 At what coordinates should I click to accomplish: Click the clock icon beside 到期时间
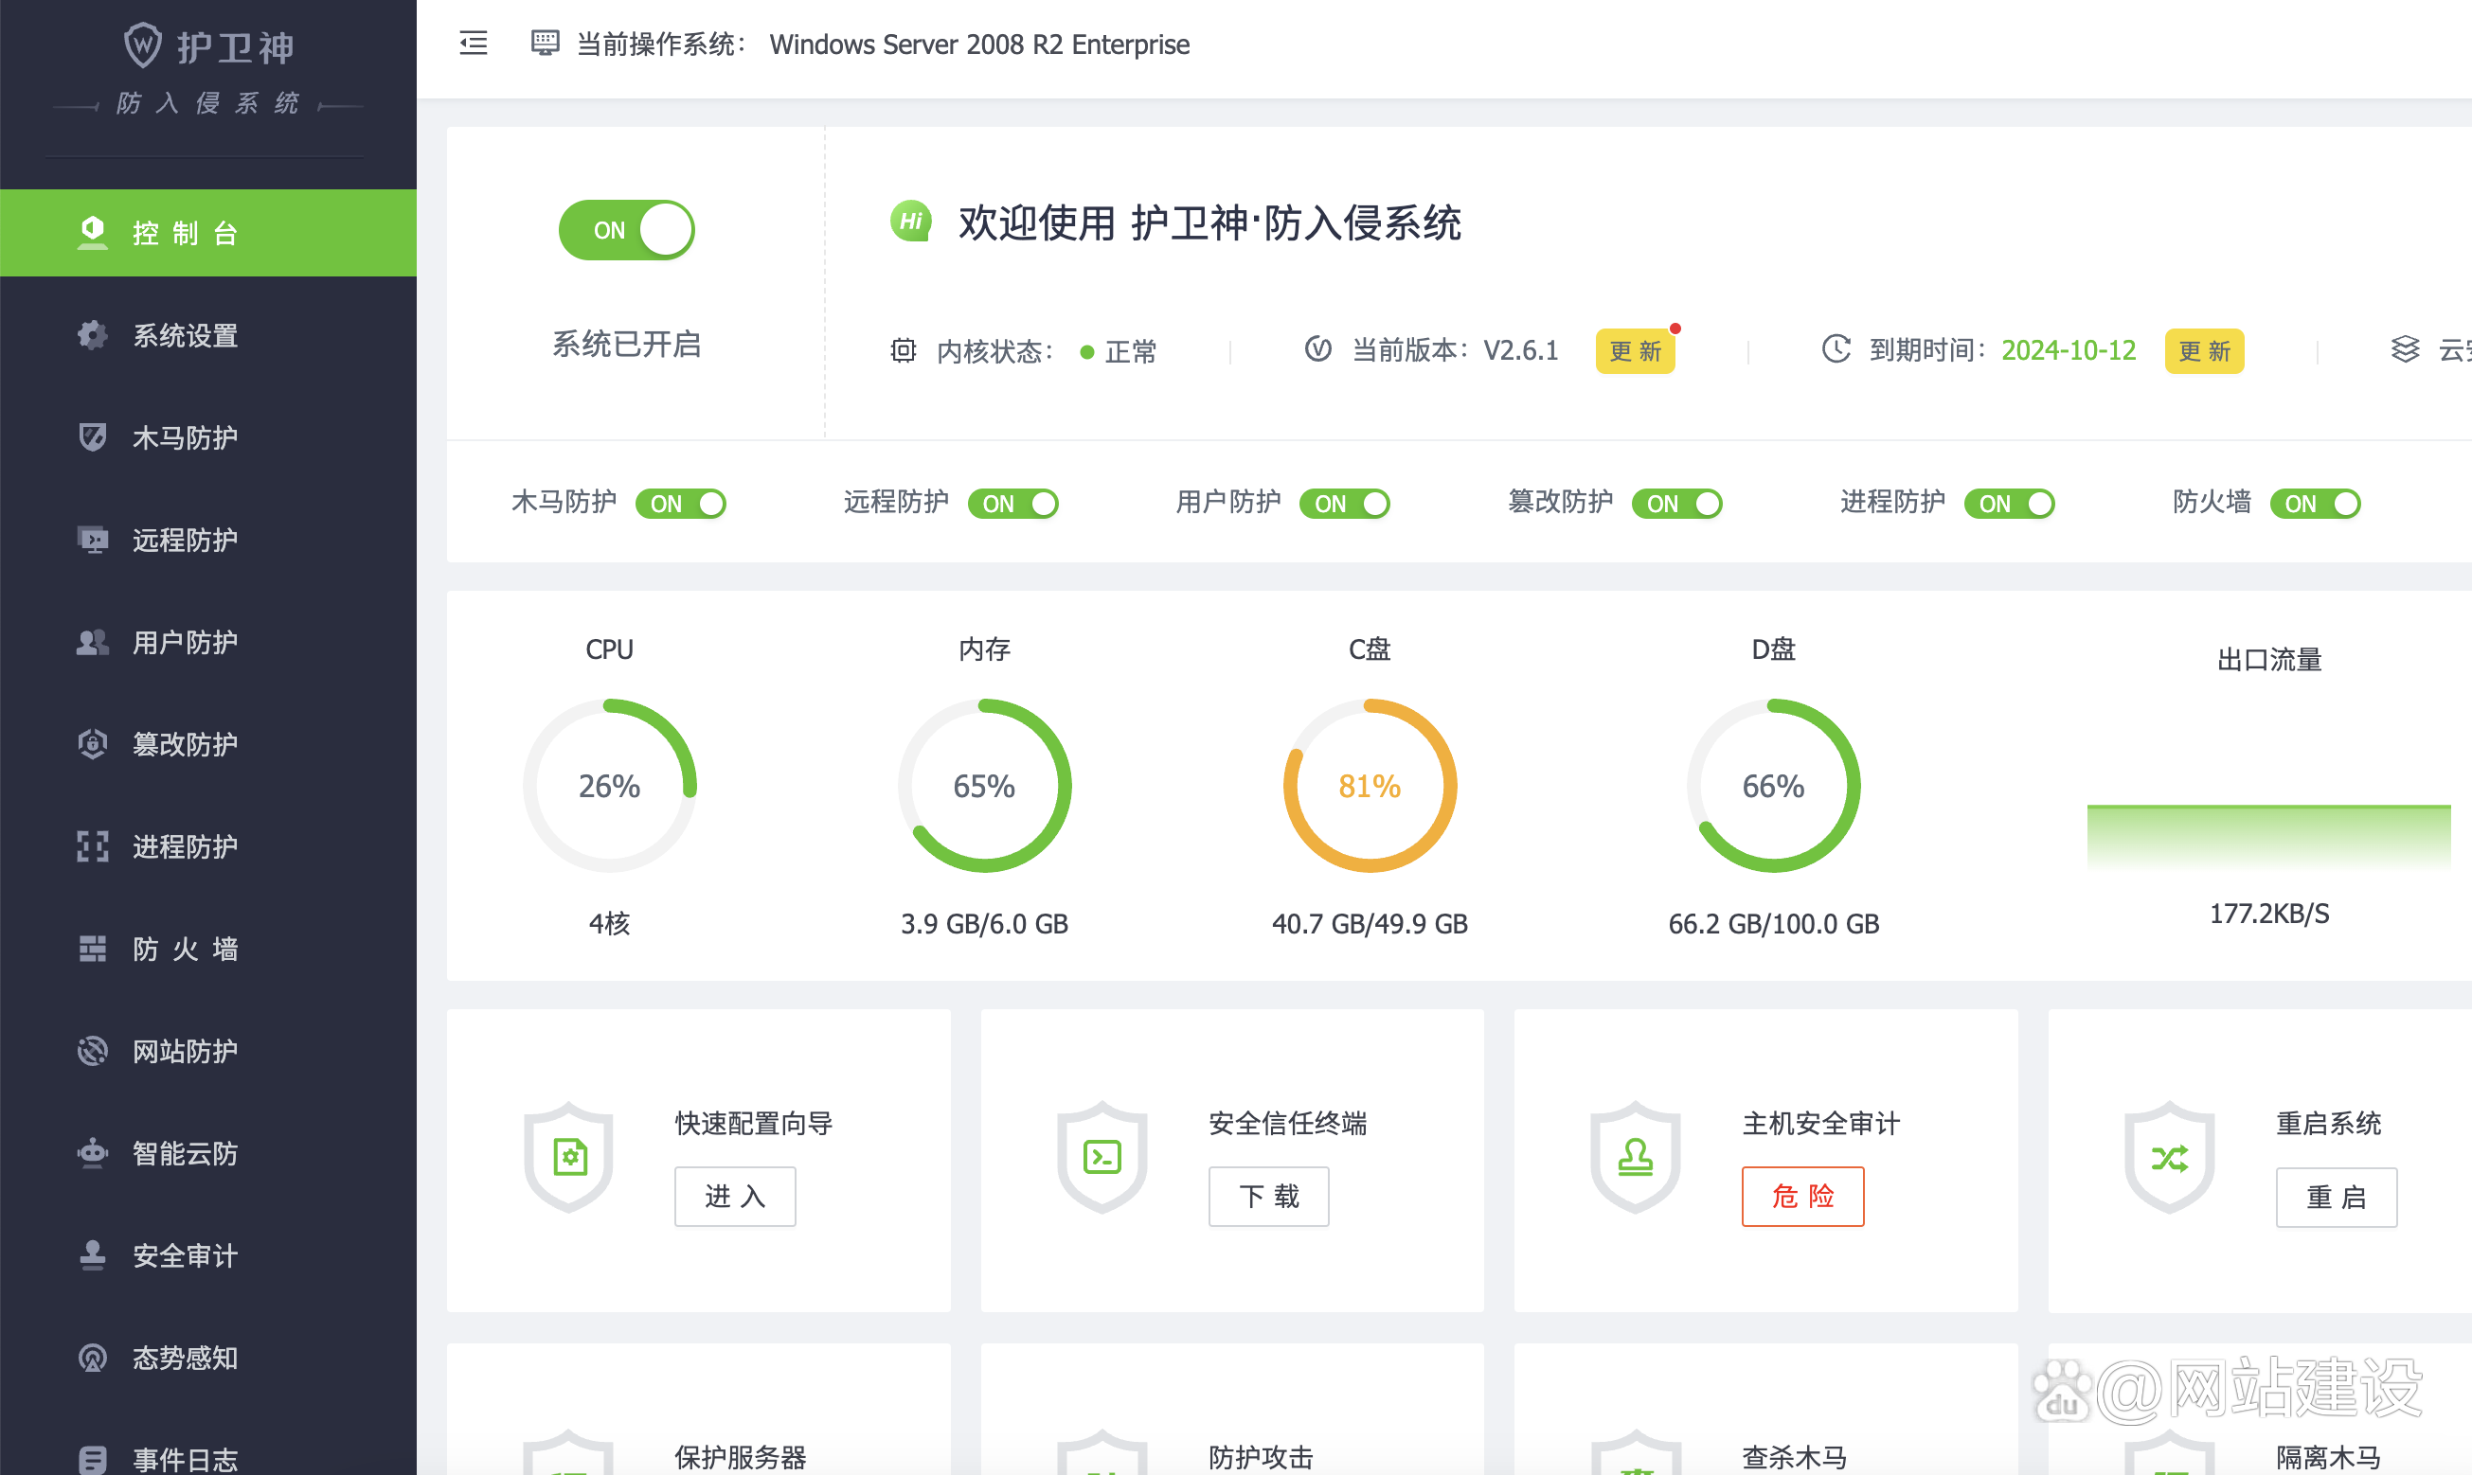coord(1836,349)
